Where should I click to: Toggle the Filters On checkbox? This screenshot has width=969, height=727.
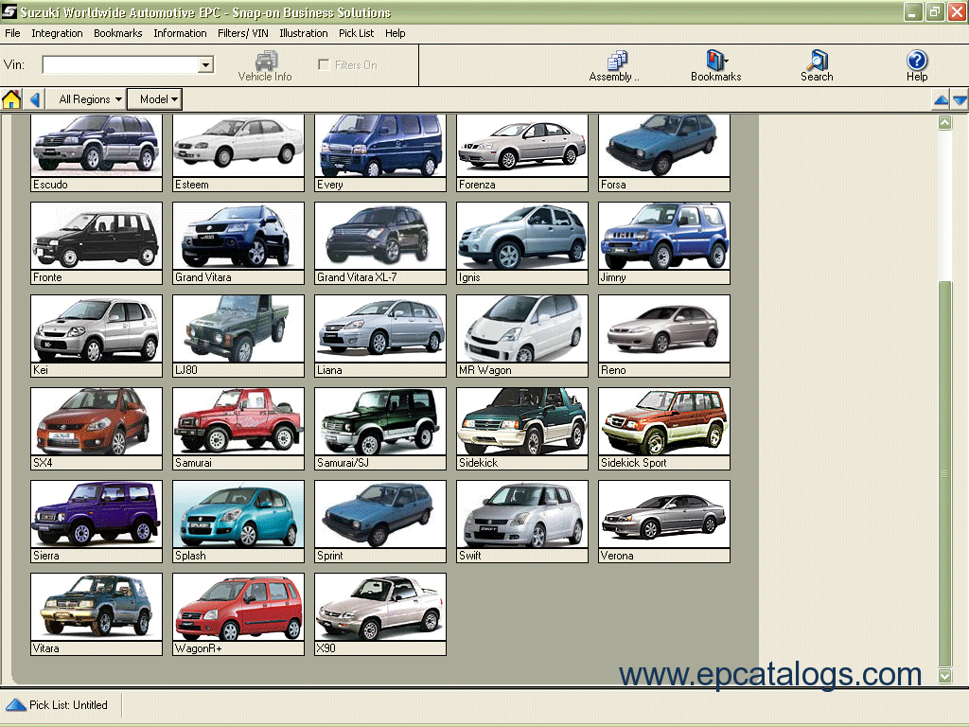(x=325, y=65)
